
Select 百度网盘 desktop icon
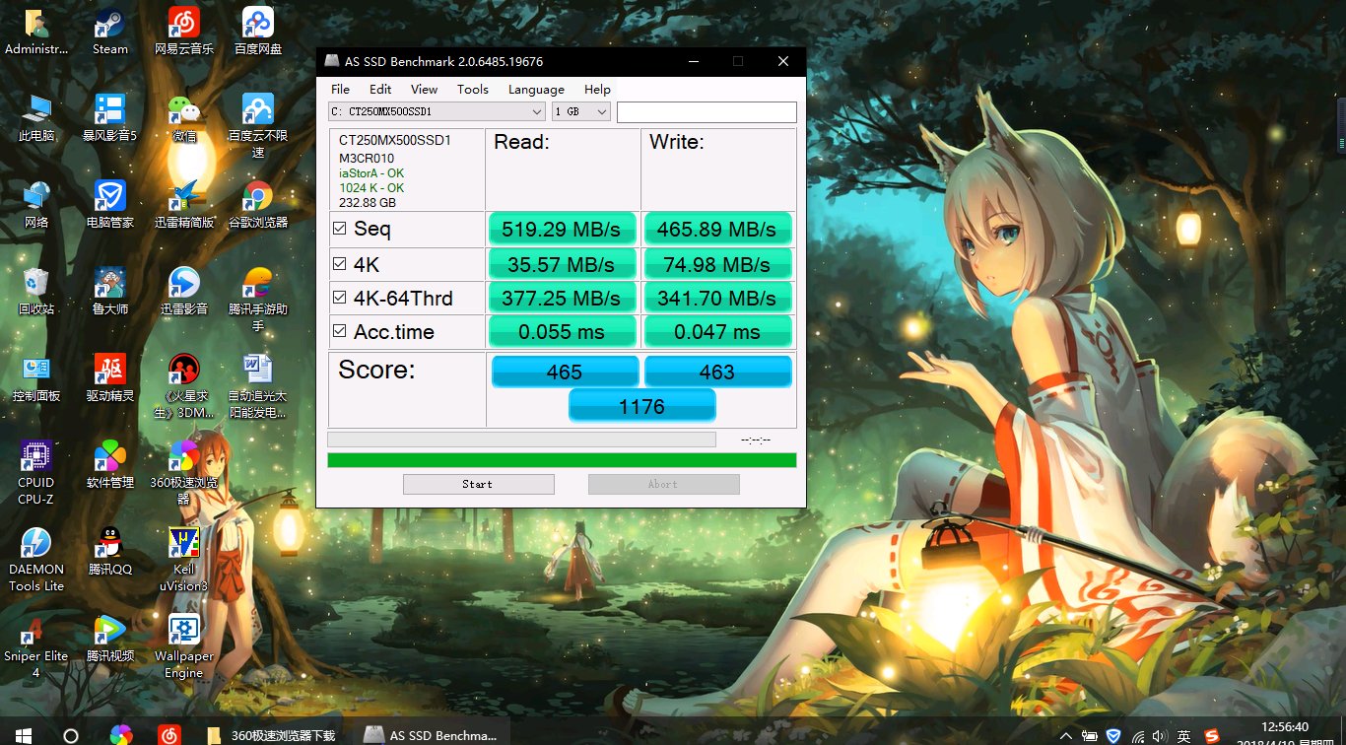point(258,31)
